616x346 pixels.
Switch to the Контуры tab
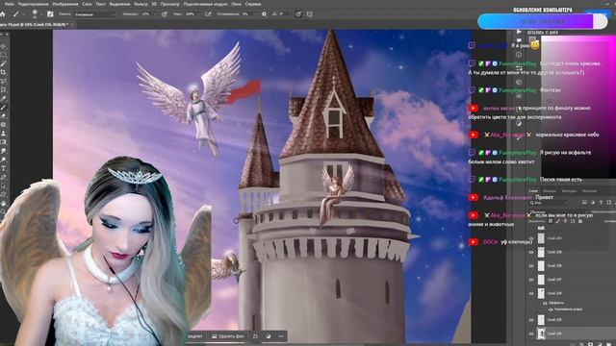(569, 191)
